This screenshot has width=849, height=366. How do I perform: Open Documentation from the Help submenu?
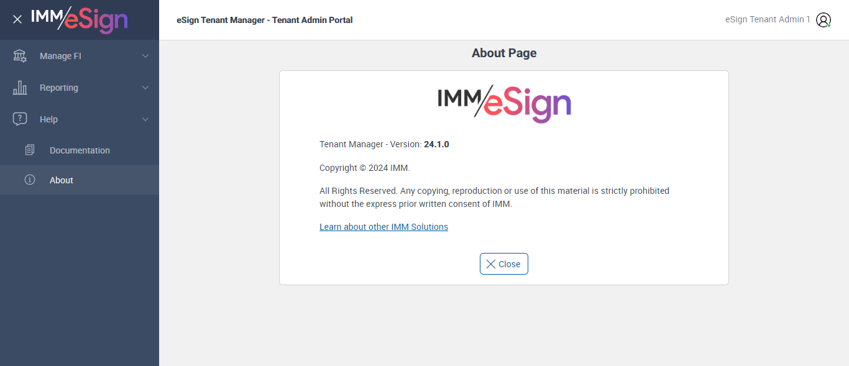[80, 150]
